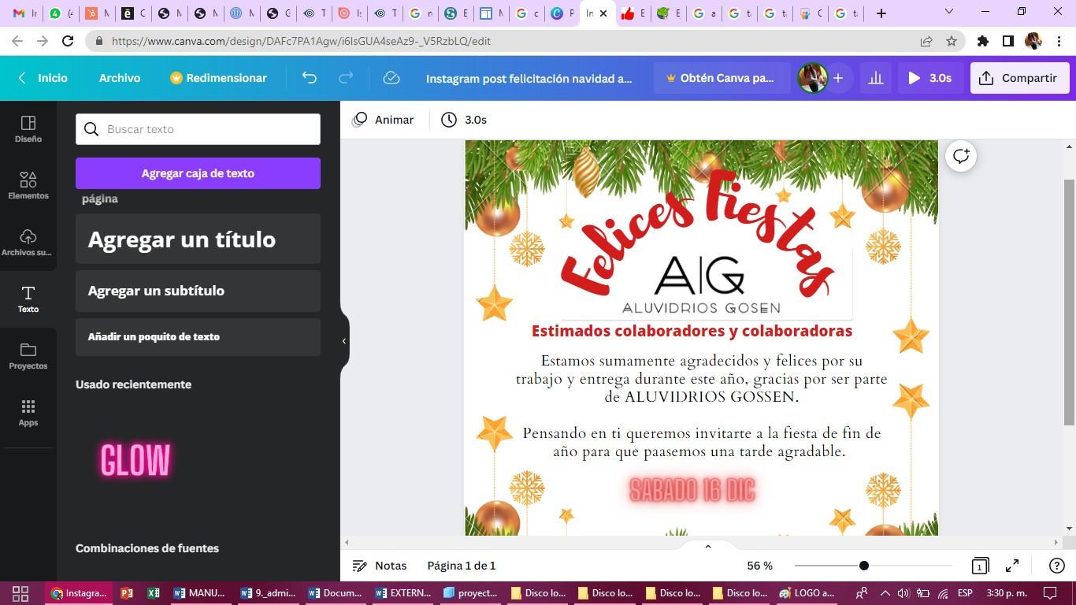This screenshot has height=605, width=1076.
Task: Click the plus icon to add collaborators
Action: click(838, 78)
